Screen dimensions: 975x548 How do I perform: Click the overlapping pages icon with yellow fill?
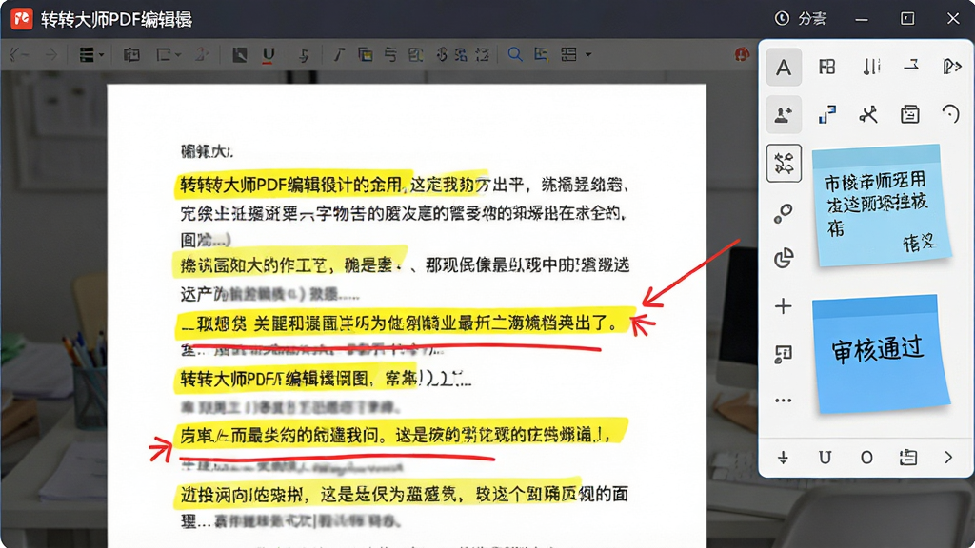pyautogui.click(x=366, y=54)
